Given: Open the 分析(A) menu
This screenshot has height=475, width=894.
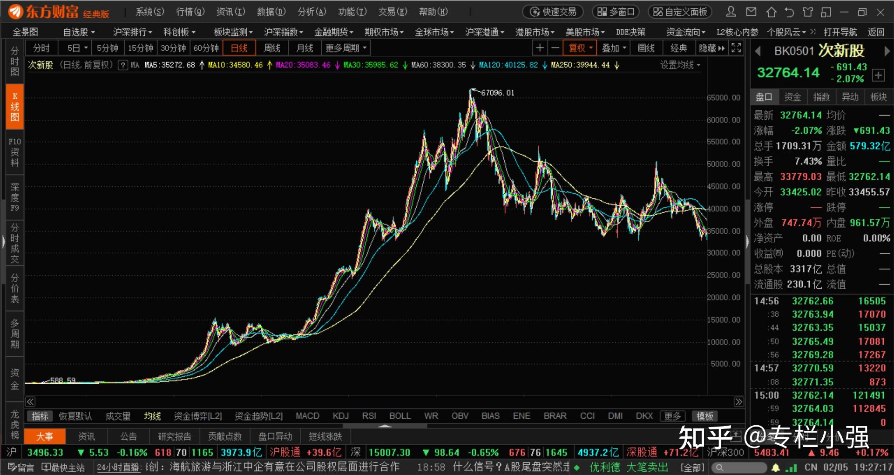Looking at the screenshot, I should (x=312, y=12).
